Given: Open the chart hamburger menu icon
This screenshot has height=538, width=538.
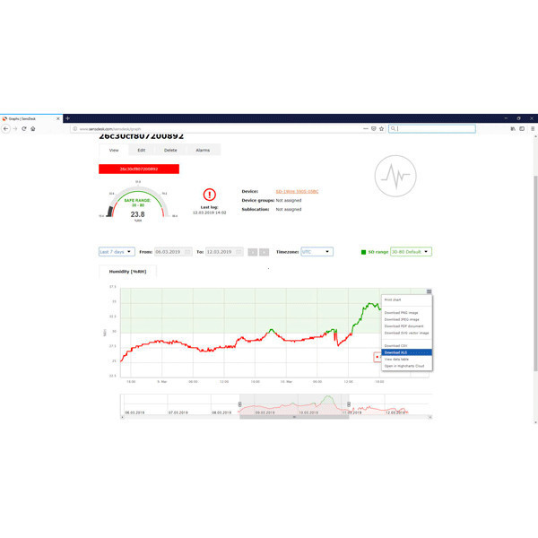Looking at the screenshot, I should pos(429,291).
